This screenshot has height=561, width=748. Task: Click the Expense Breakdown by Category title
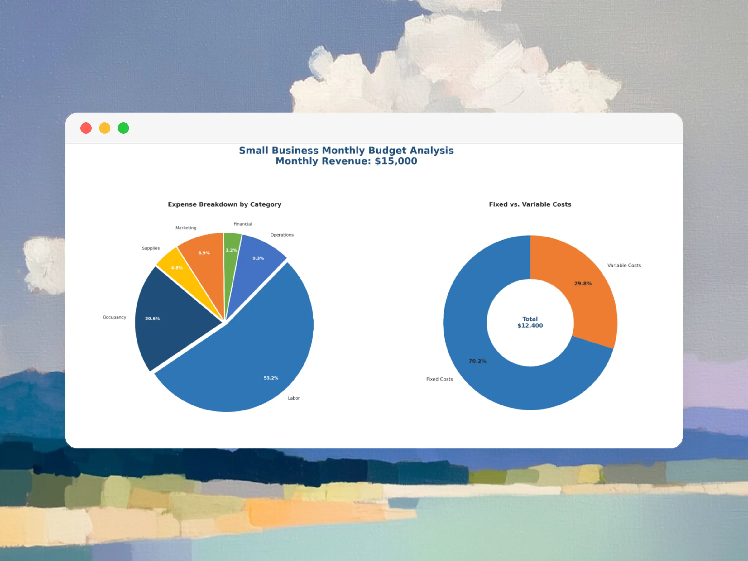(x=224, y=204)
